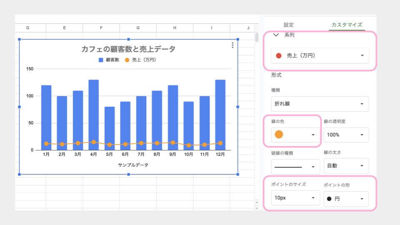Image resolution: width=400 pixels, height=225 pixels.
Task: Select the chart title カフェの顧客数と売上データ
Action: [x=128, y=49]
